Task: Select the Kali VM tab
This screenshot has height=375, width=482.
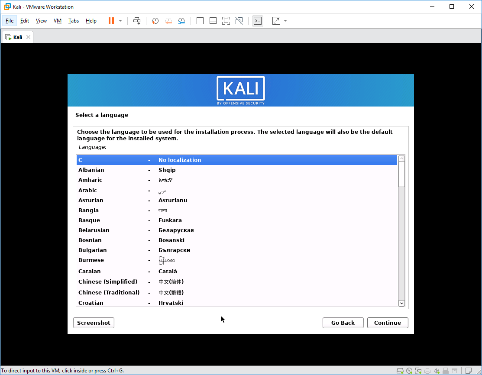Action: click(17, 37)
